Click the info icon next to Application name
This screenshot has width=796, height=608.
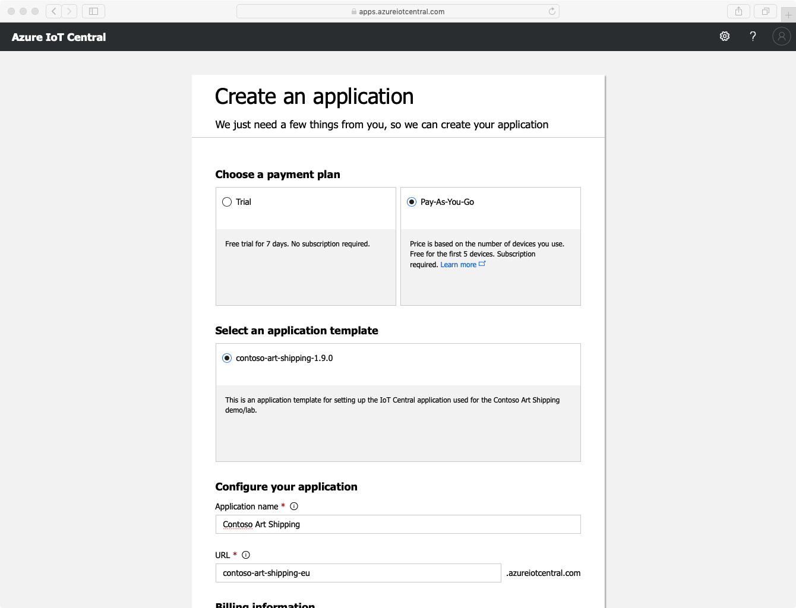point(294,506)
